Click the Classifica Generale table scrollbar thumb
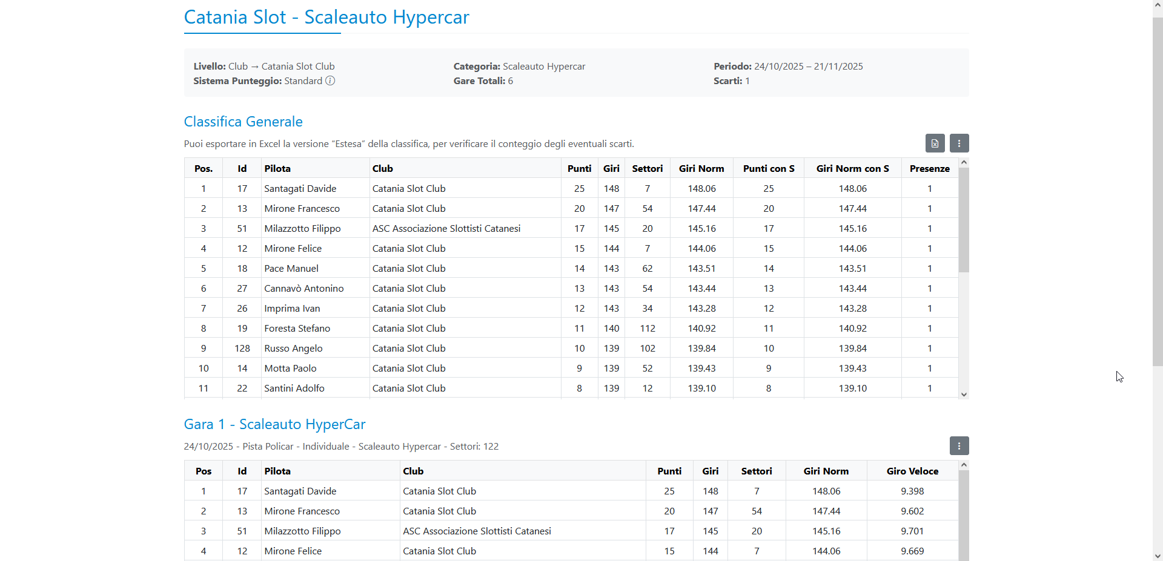This screenshot has height=561, width=1163. coord(964,220)
